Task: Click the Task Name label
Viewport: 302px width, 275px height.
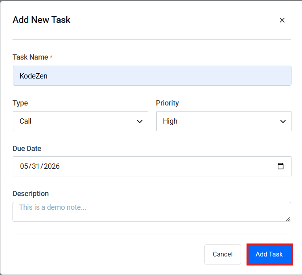Action: (30, 57)
